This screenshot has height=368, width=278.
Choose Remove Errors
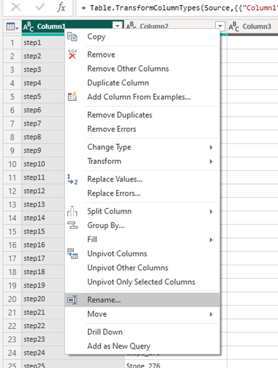click(x=112, y=129)
